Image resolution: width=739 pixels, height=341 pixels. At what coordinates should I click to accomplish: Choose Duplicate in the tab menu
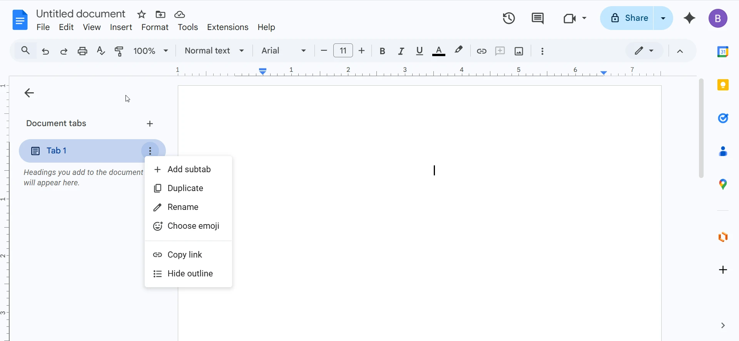(185, 188)
